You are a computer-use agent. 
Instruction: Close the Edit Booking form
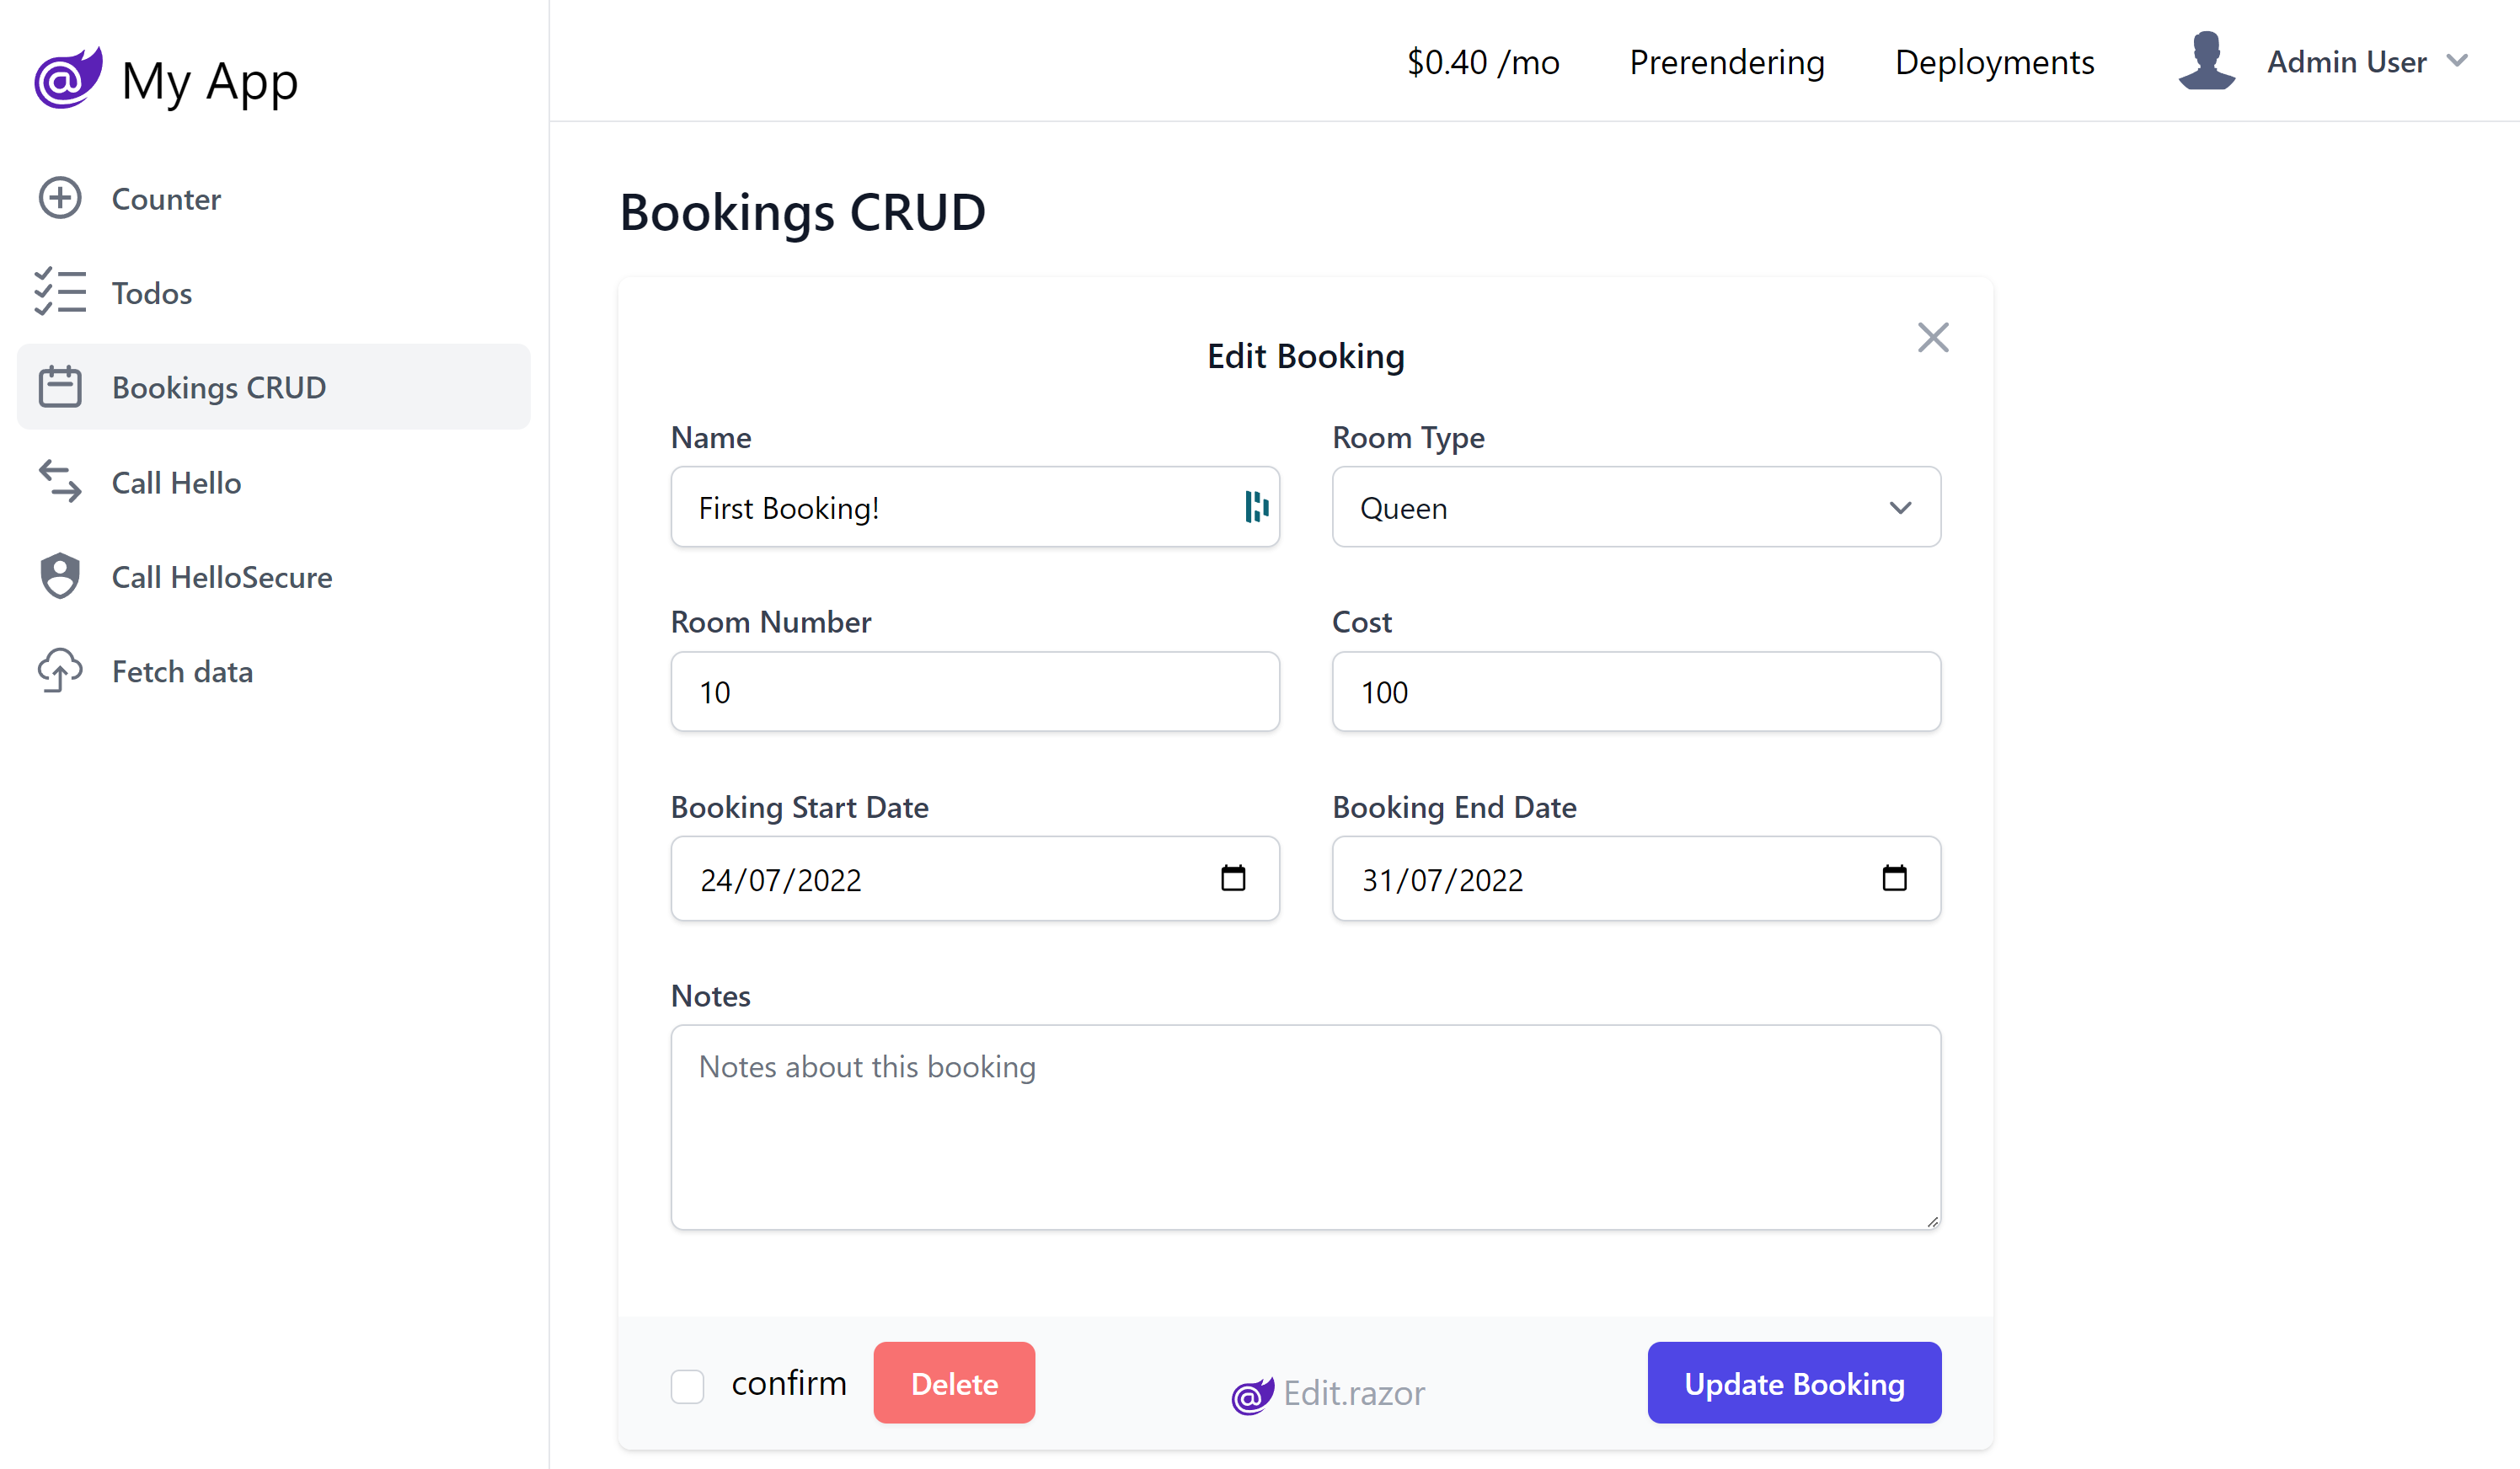coord(1933,338)
